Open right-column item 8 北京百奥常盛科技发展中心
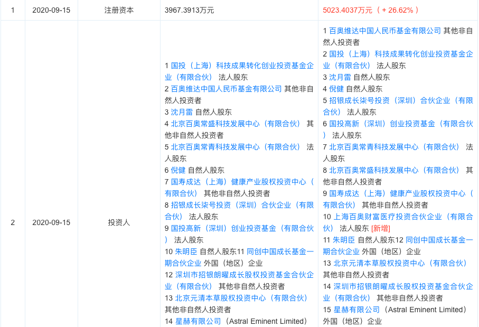Image resolution: width=479 pixels, height=327 pixels. coord(394,170)
